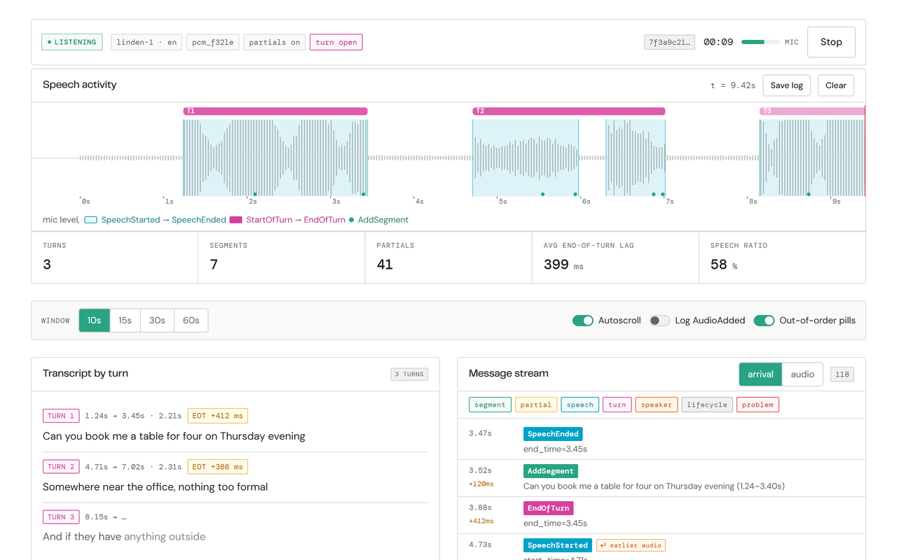The width and height of the screenshot is (897, 560).
Task: Stop the listening session
Action: (831, 42)
